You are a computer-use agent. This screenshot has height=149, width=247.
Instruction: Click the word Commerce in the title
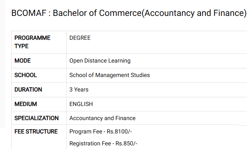[120, 13]
